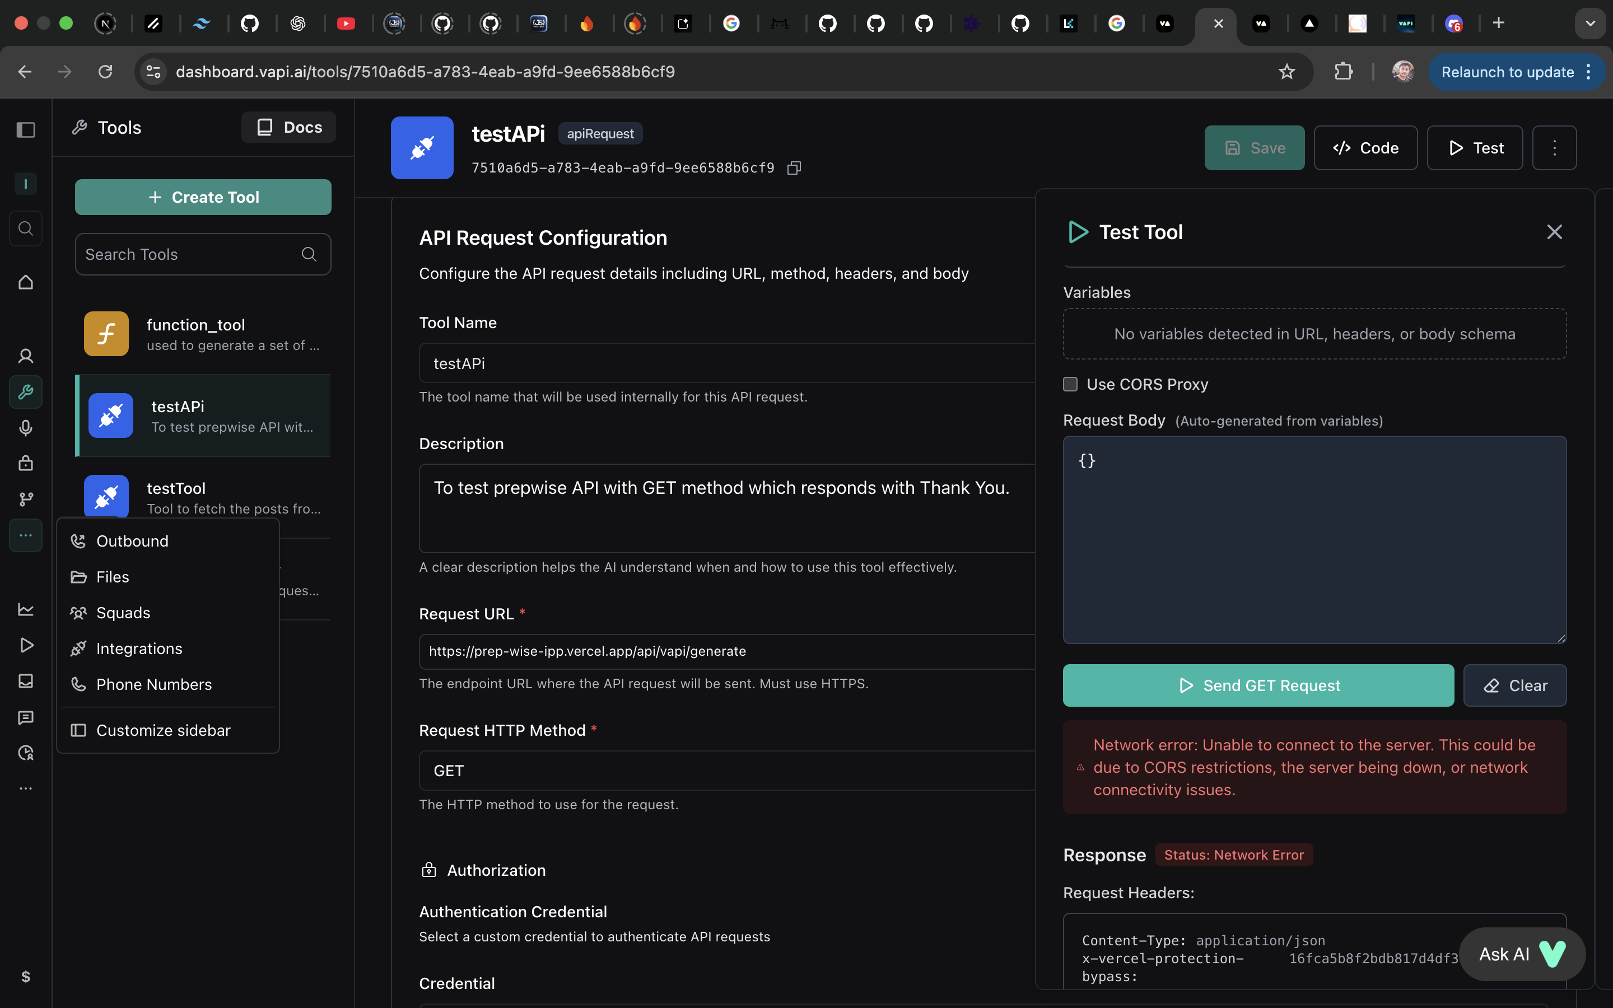
Task: Open the Code view button
Action: tap(1365, 148)
